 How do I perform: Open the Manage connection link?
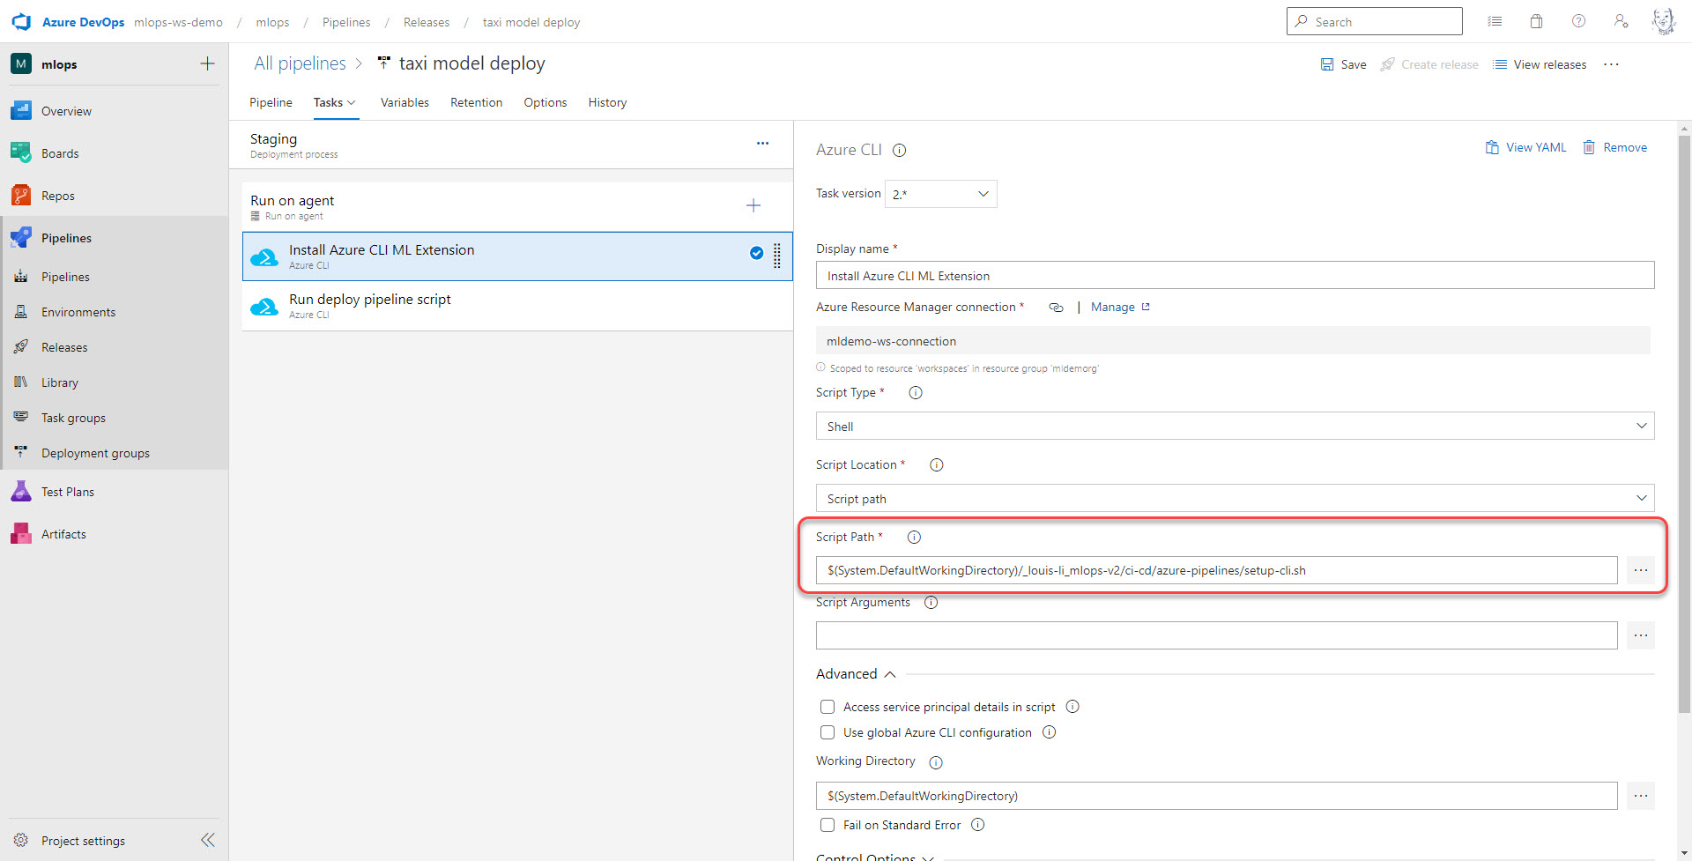coord(1120,307)
